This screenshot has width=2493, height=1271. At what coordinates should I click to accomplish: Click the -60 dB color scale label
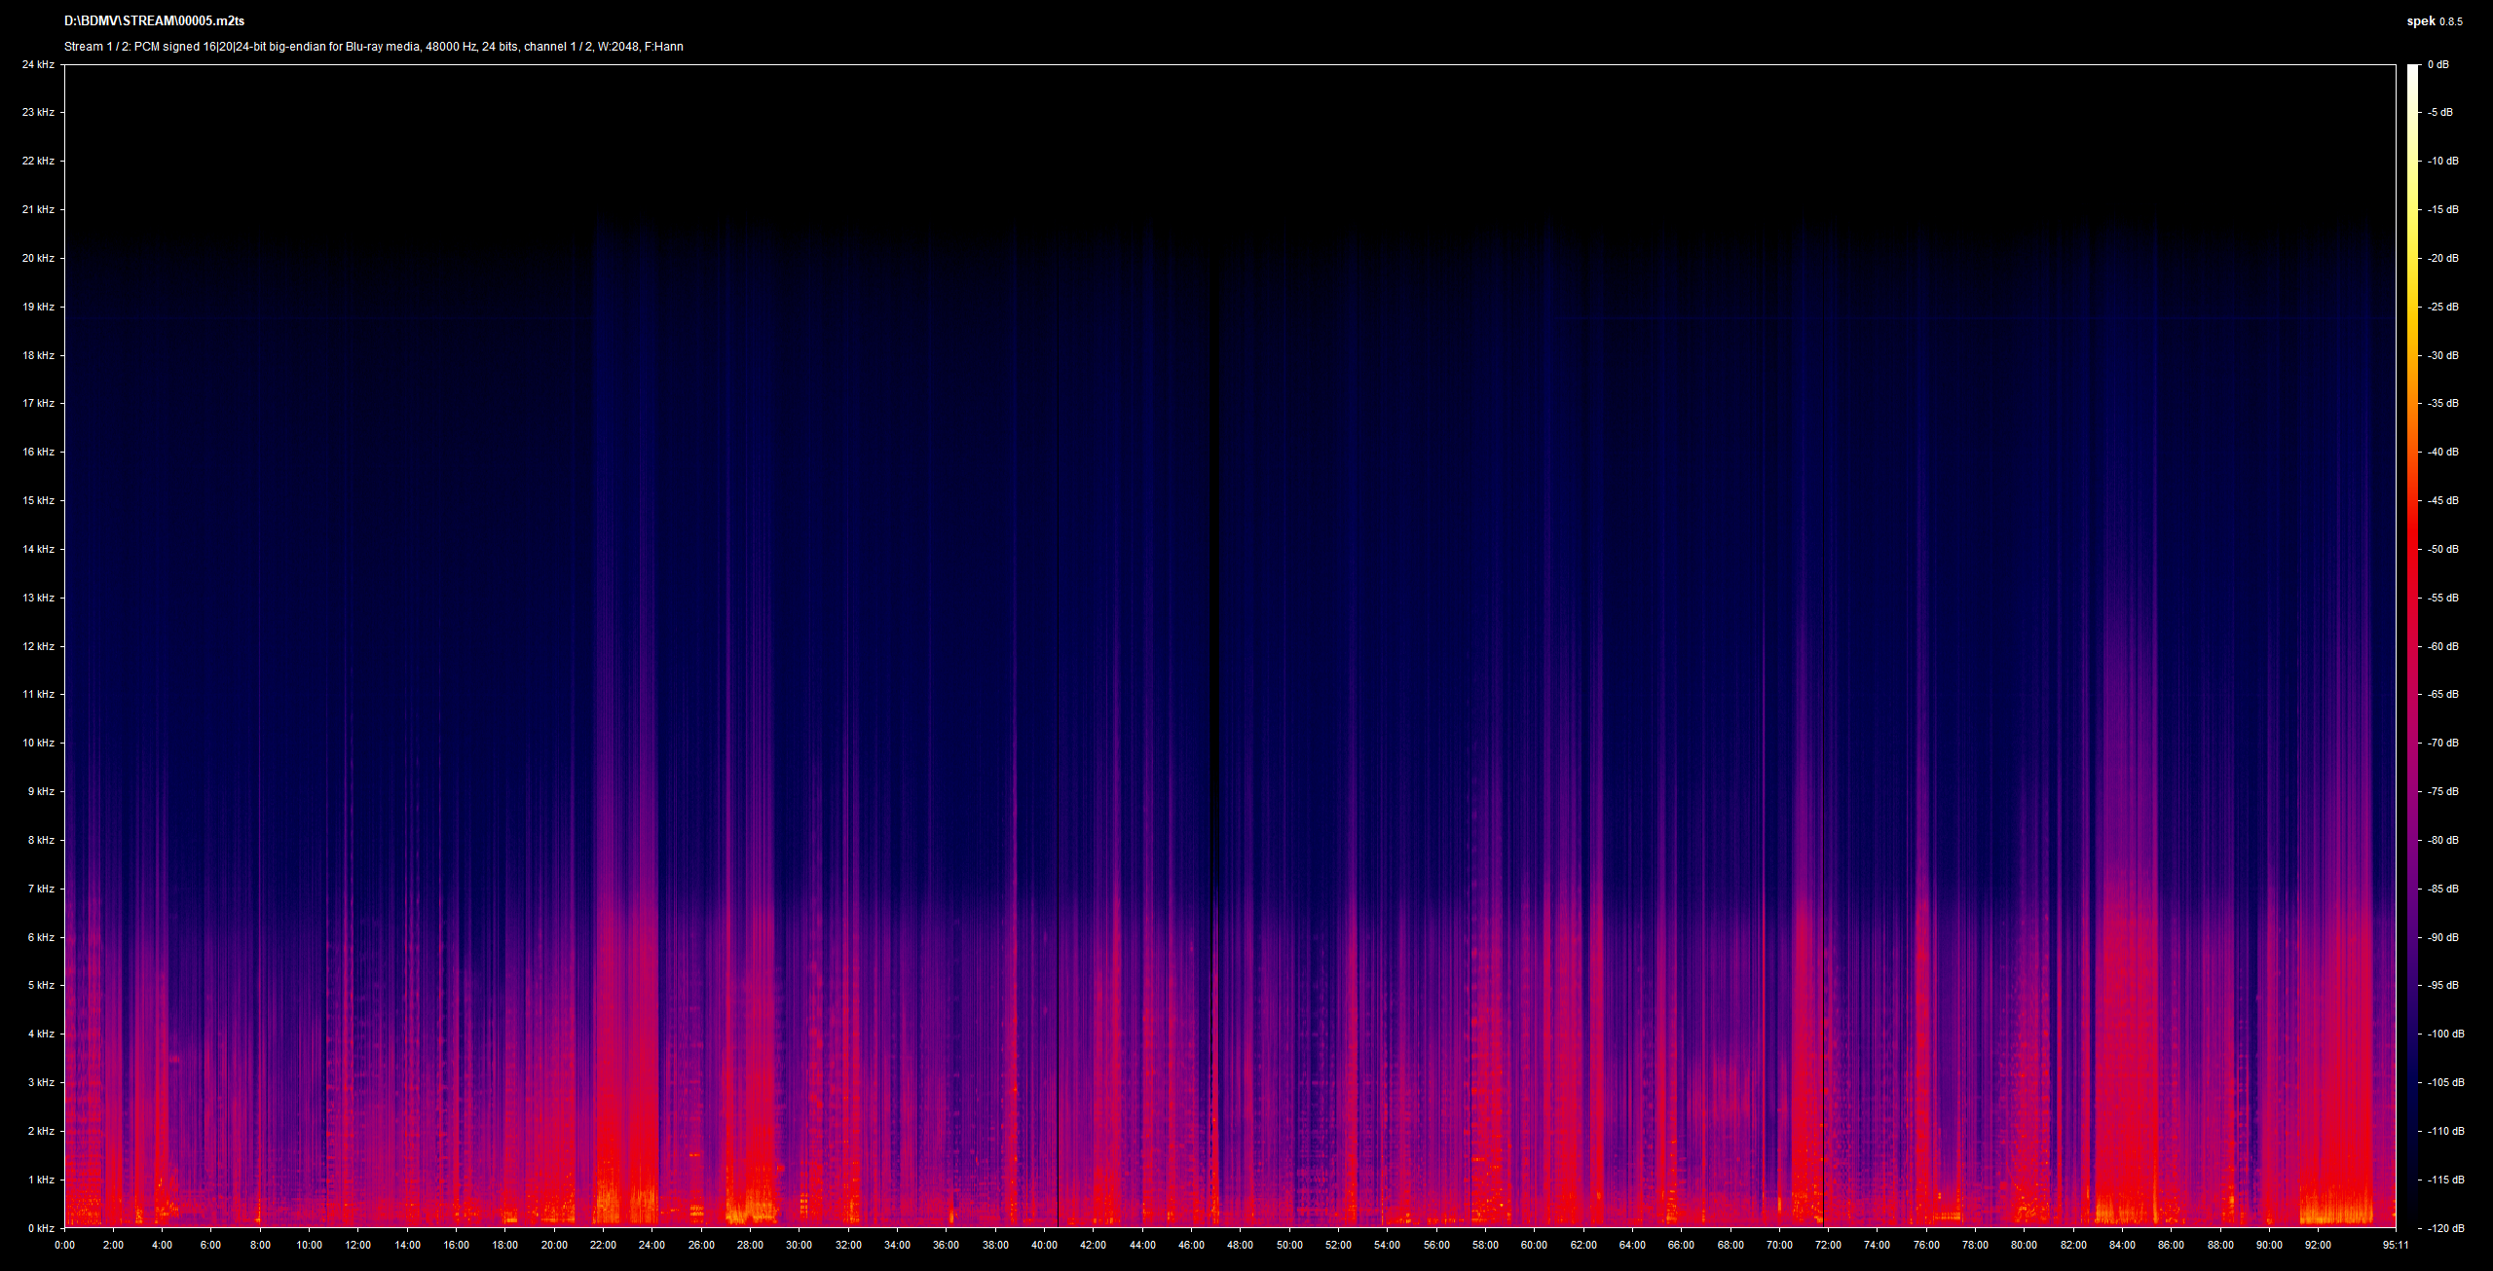click(x=2443, y=646)
